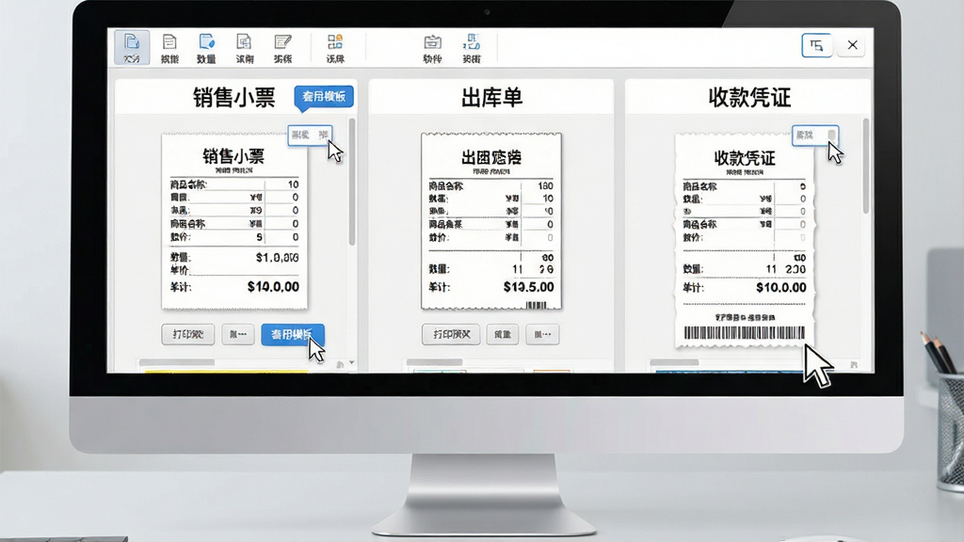964x542 pixels.
Task: Open the more-options button under the 出库单 receipt
Action: tap(542, 334)
